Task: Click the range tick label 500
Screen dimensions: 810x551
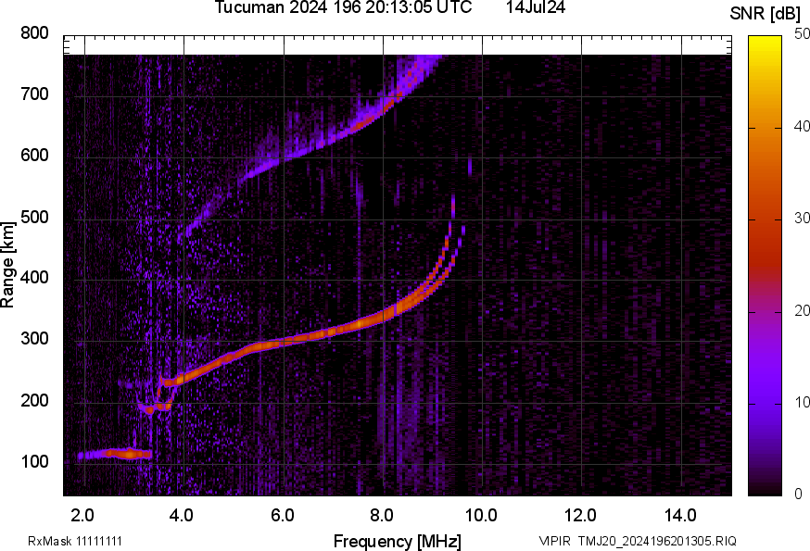Action: [x=34, y=217]
